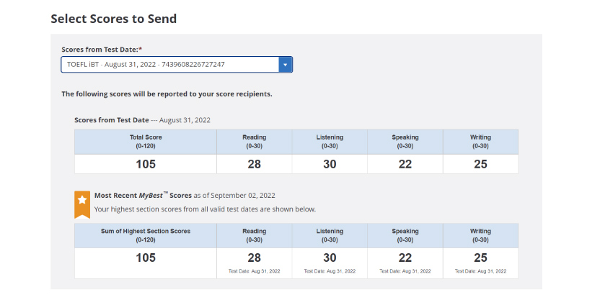The image size is (600, 305).
Task: Click the MyBest sum score 105 cell
Action: pos(146,263)
